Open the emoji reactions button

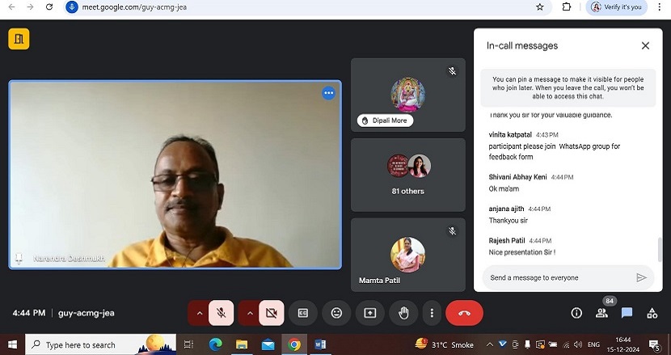pyautogui.click(x=336, y=313)
